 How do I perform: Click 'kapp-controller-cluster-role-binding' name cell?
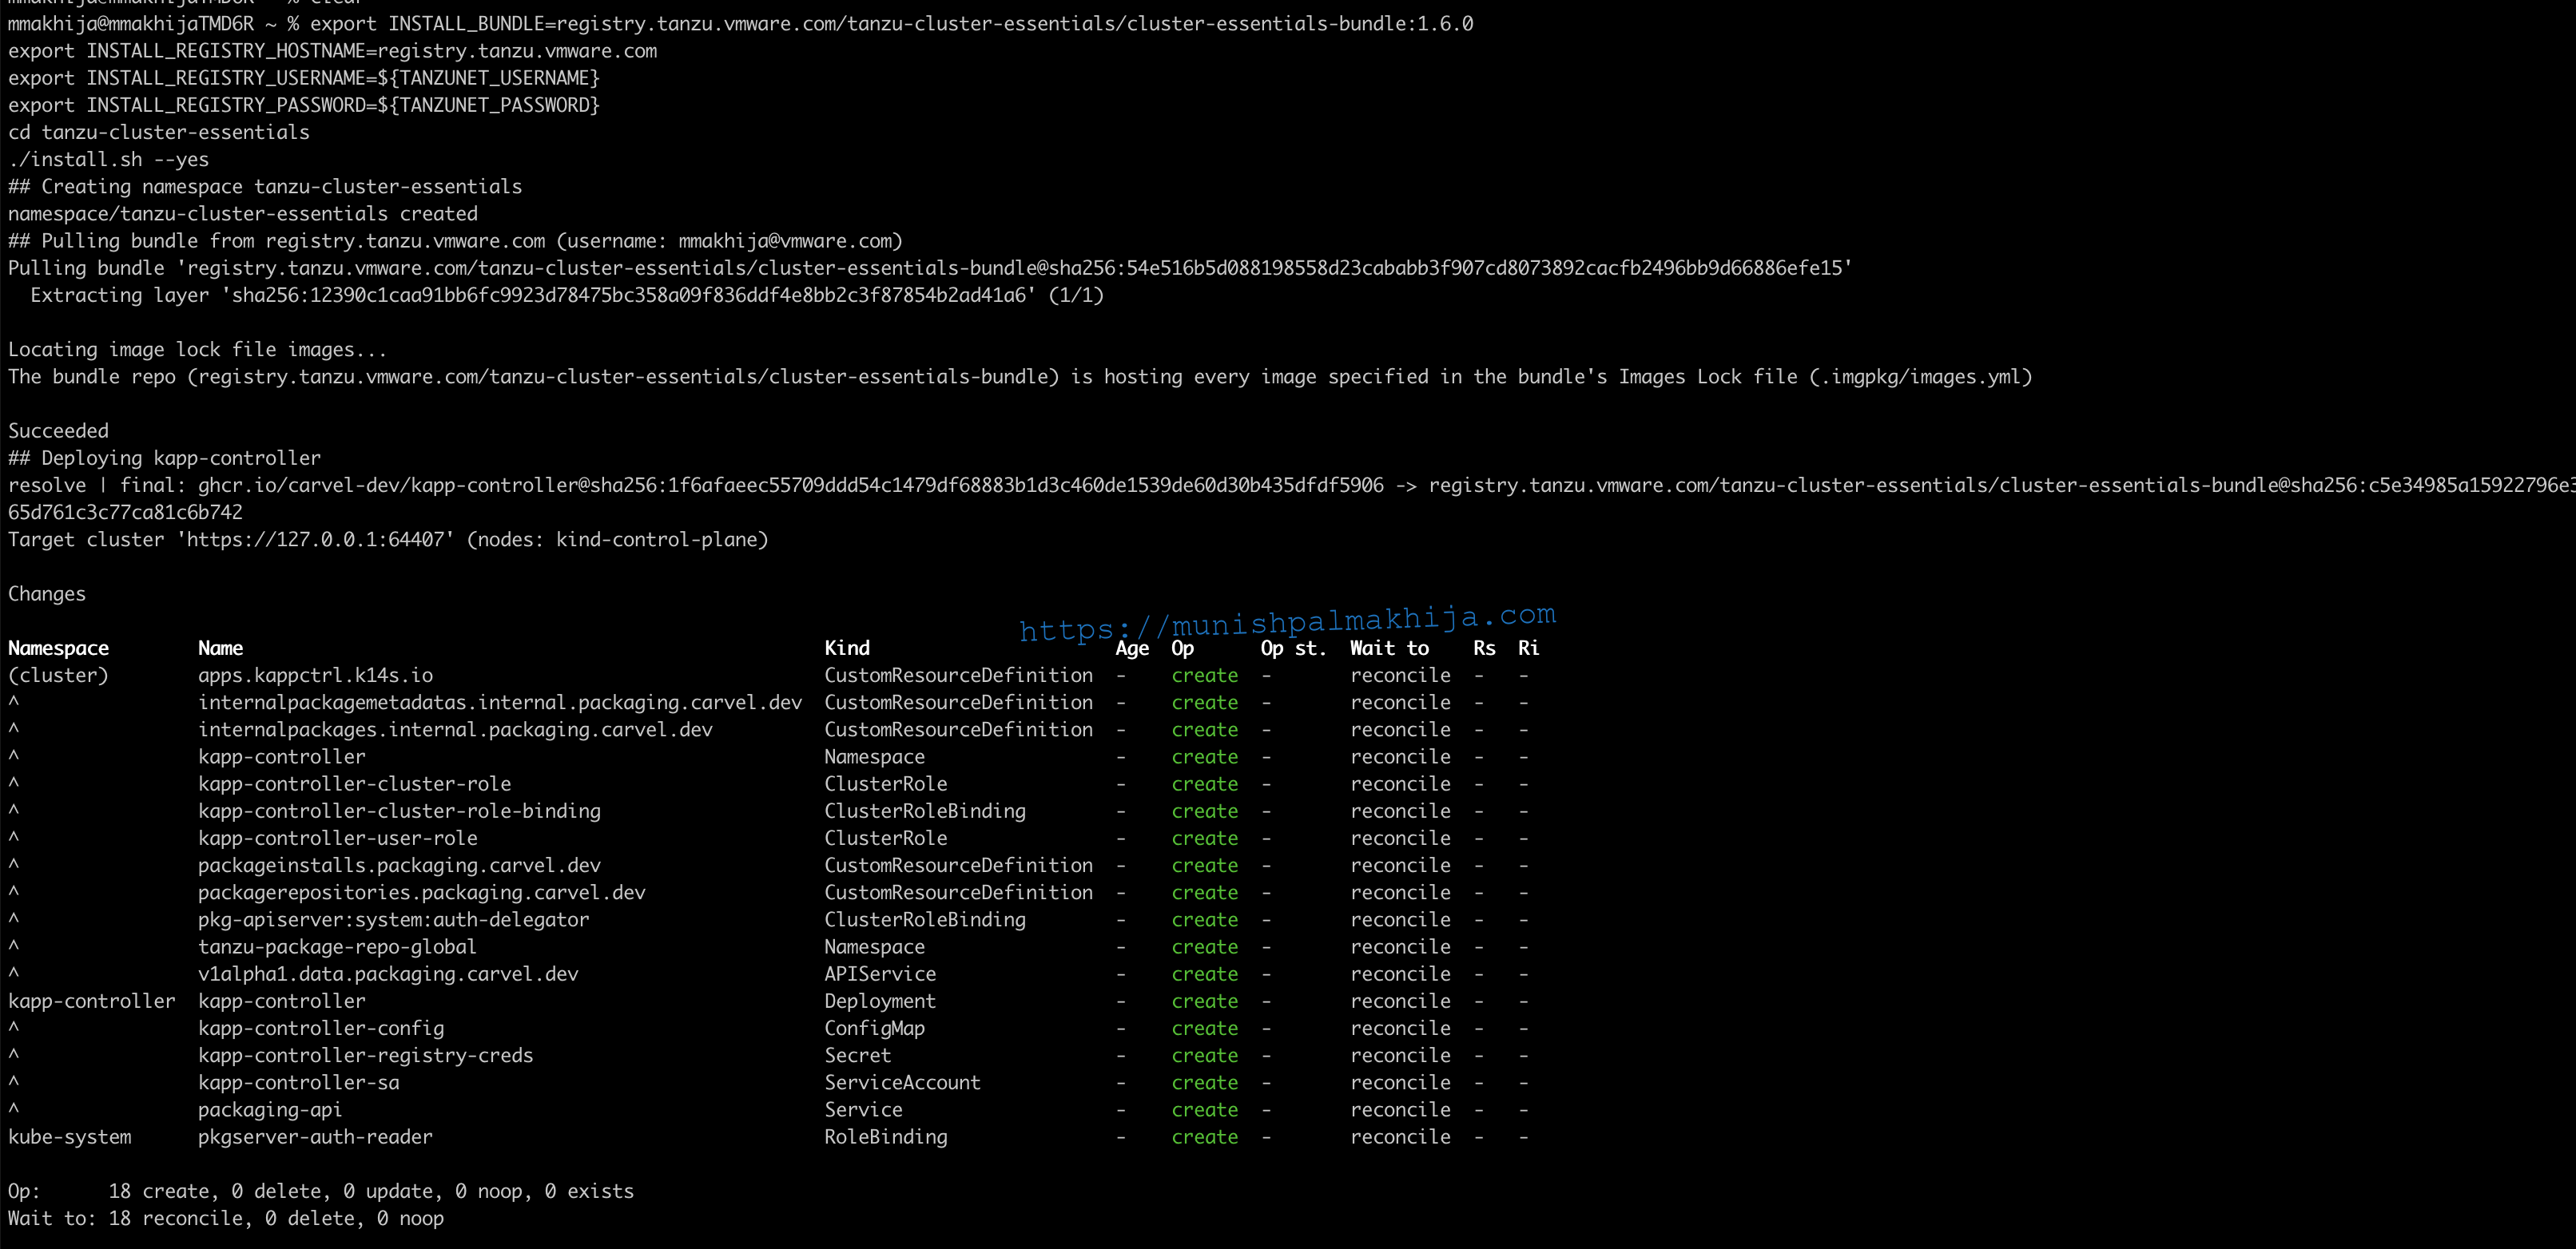[399, 811]
